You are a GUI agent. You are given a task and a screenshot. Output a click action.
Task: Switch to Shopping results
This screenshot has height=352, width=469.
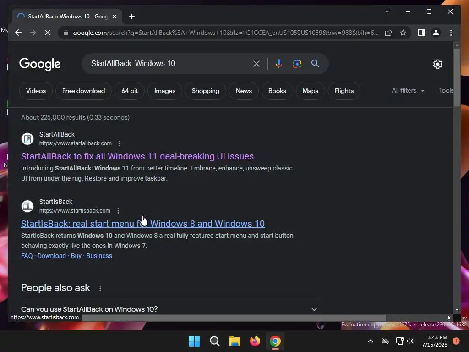click(205, 91)
